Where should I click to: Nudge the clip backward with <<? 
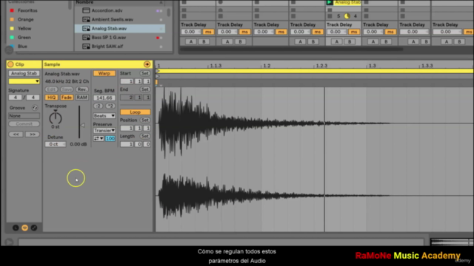point(16,134)
